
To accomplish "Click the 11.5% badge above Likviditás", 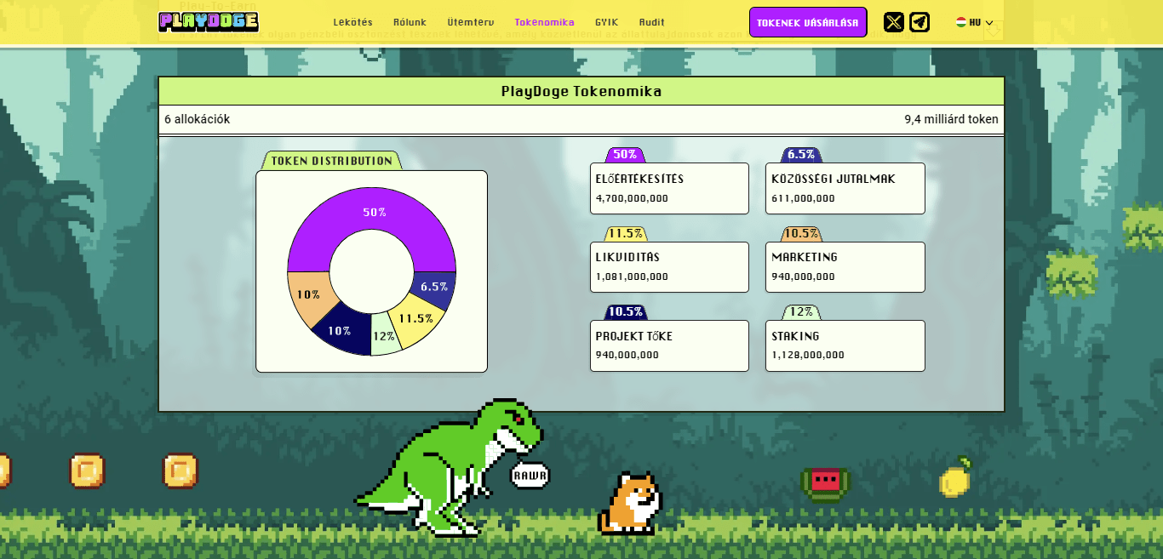I will (626, 233).
